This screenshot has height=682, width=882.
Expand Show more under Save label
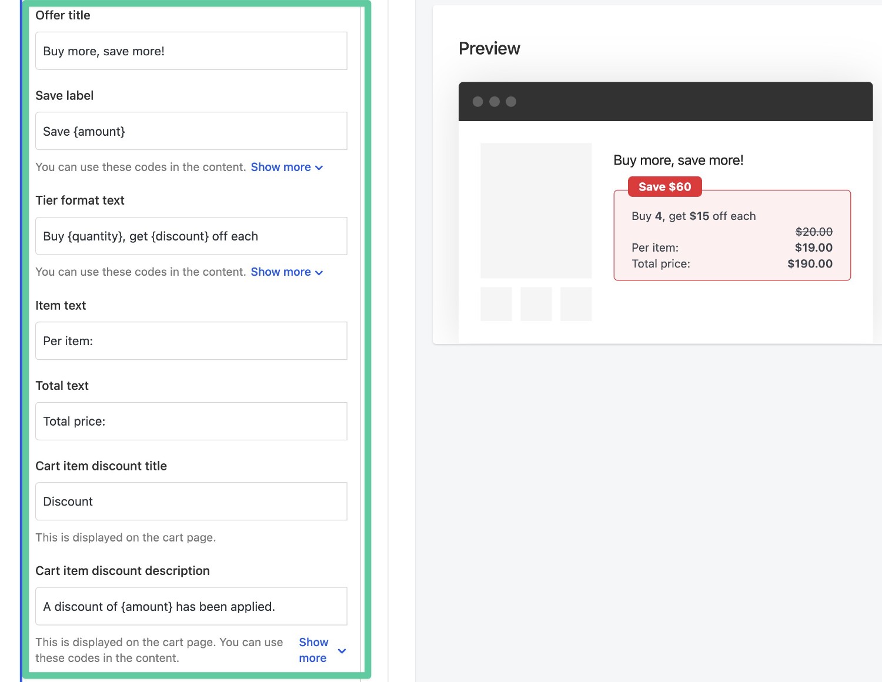[287, 167]
